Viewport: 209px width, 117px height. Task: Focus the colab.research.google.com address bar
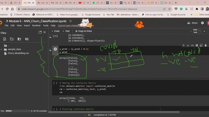79,9
